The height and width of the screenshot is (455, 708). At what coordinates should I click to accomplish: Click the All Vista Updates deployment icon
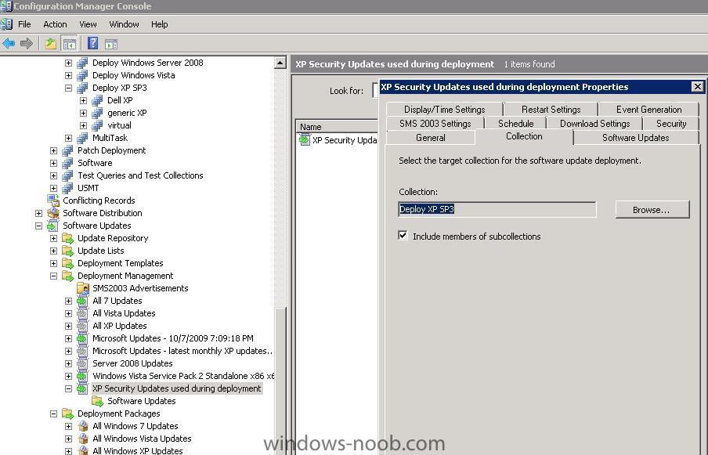[x=82, y=313]
